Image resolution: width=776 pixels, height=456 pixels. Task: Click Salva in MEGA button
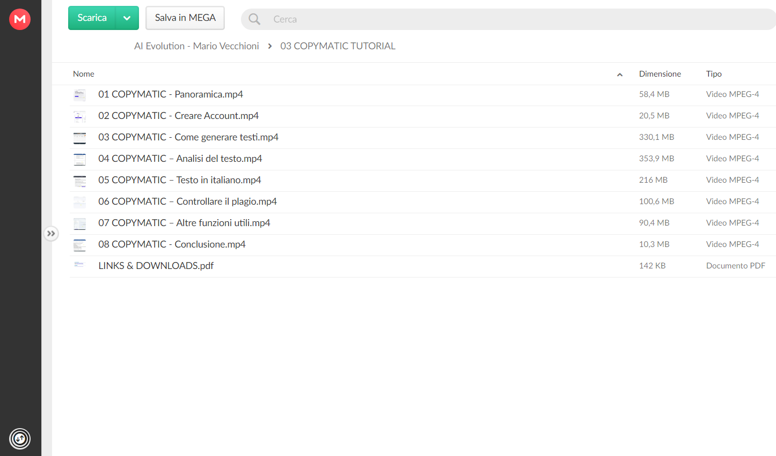[185, 18]
